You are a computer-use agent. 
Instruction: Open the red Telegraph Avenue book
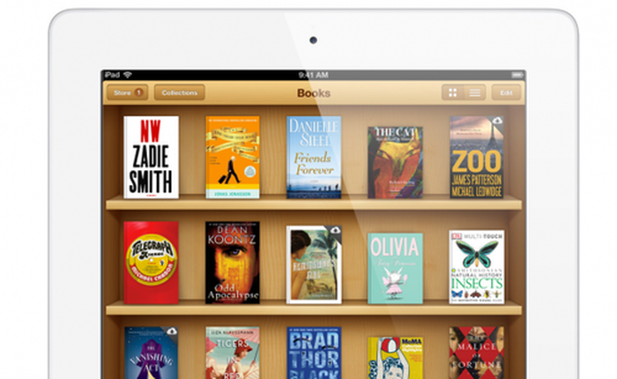(x=151, y=263)
